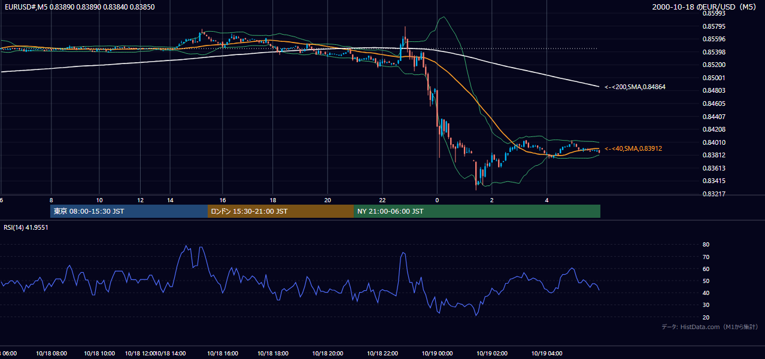
Task: Click price axis value 0.84803
Action: coord(714,90)
